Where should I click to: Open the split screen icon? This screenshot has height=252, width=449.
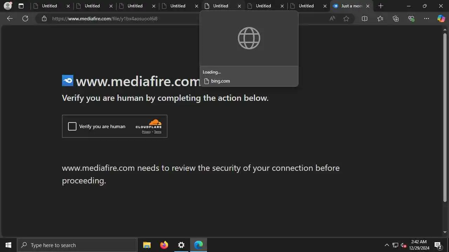(364, 19)
